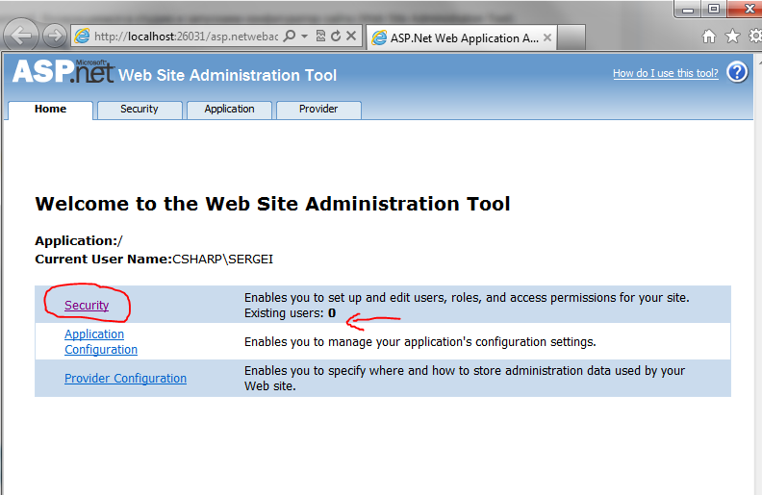Open a new blank browser tab
The height and width of the screenshot is (495, 762).
click(571, 37)
